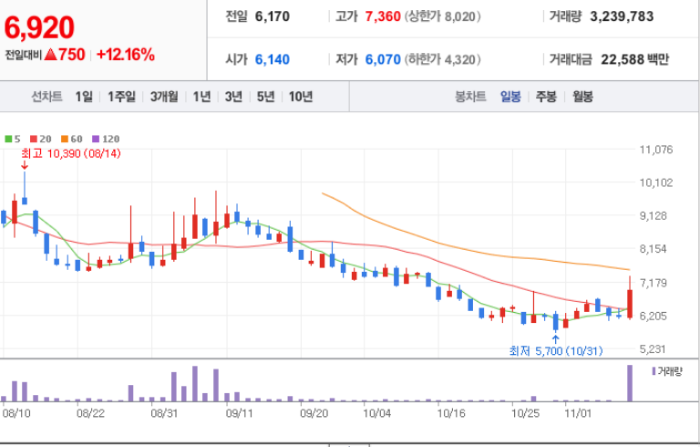Click the 선차트 section label
The image size is (700, 447).
[46, 97]
